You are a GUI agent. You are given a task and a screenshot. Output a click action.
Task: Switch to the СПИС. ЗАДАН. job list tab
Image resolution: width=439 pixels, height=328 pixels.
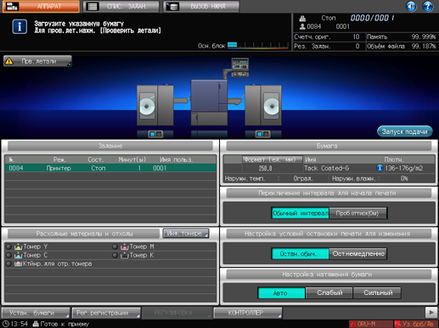(x=121, y=6)
